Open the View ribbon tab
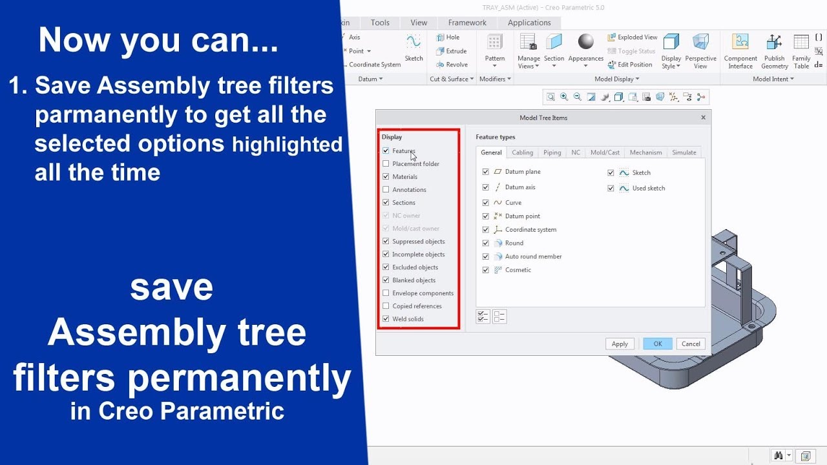 coord(419,23)
